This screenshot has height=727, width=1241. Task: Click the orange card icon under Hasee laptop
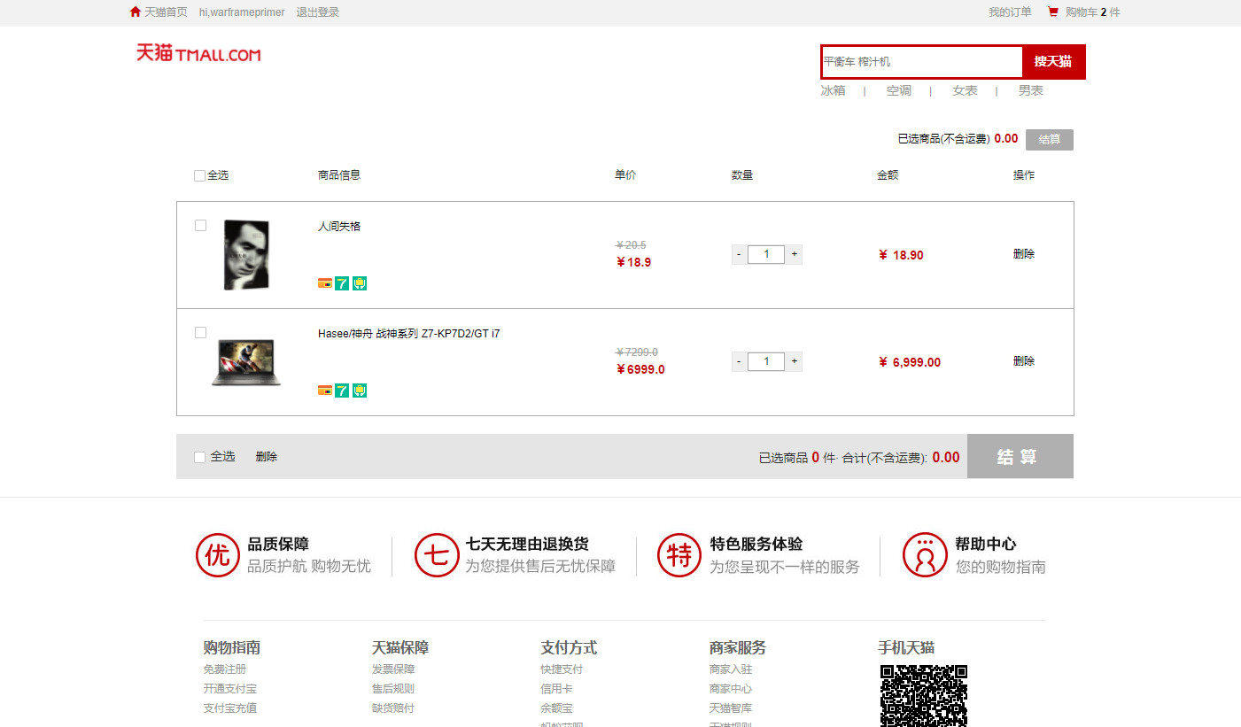point(325,391)
